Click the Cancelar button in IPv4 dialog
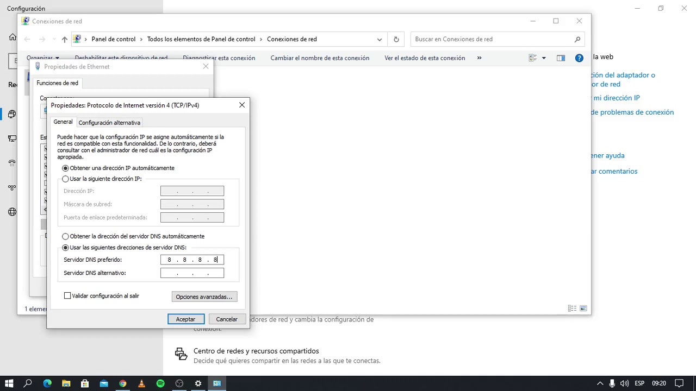 pos(227,319)
